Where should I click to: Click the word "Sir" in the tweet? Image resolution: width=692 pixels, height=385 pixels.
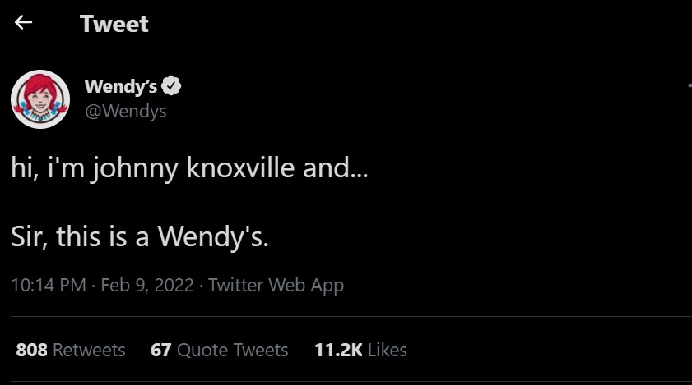(30, 237)
